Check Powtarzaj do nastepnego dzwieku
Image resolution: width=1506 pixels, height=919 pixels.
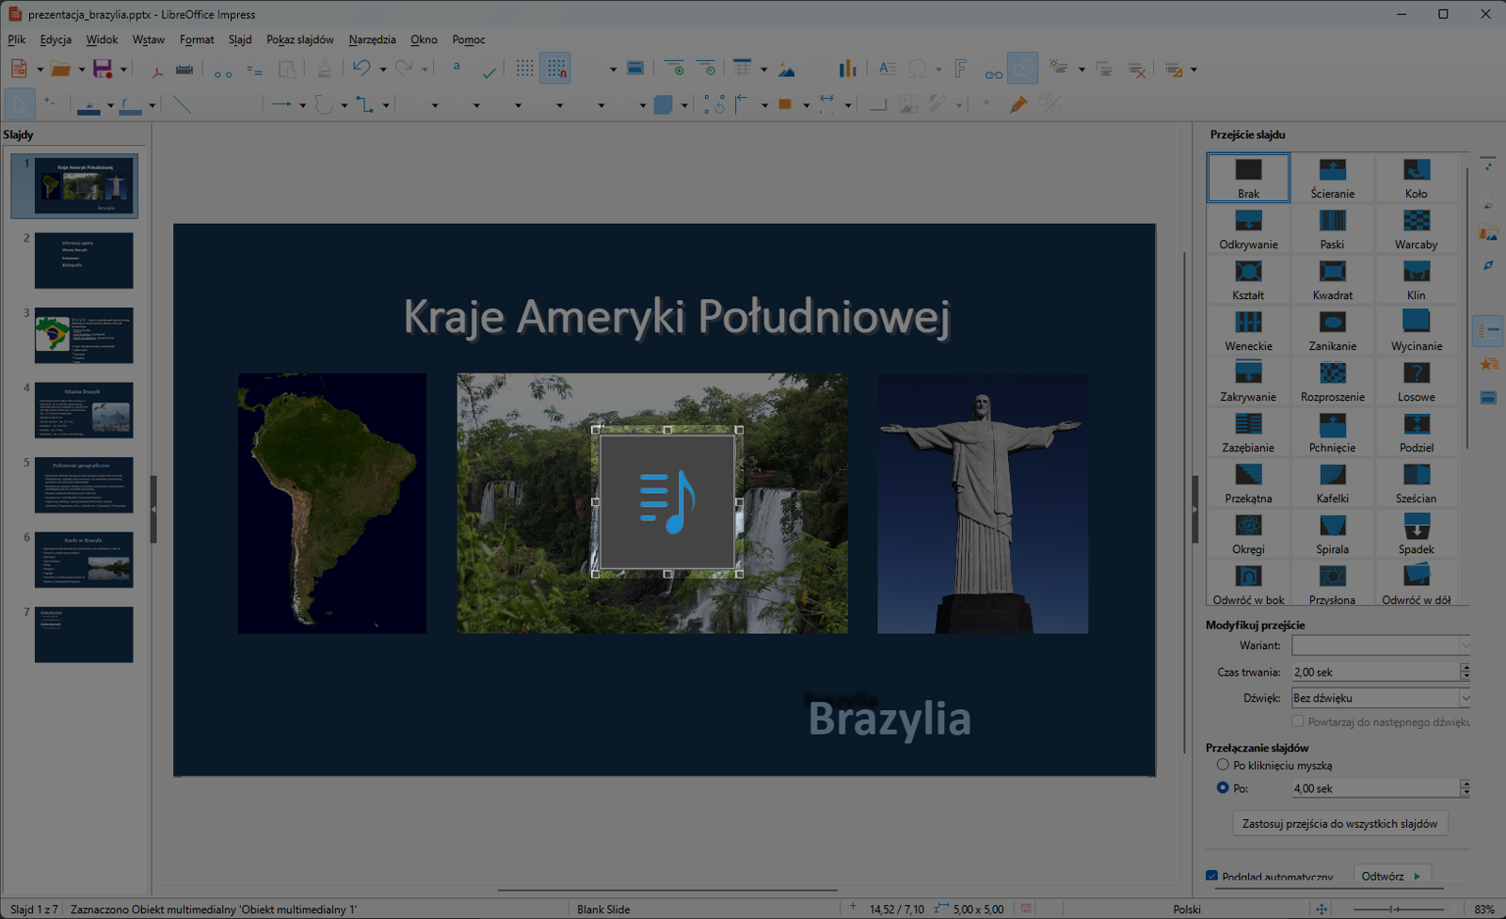(x=1299, y=721)
